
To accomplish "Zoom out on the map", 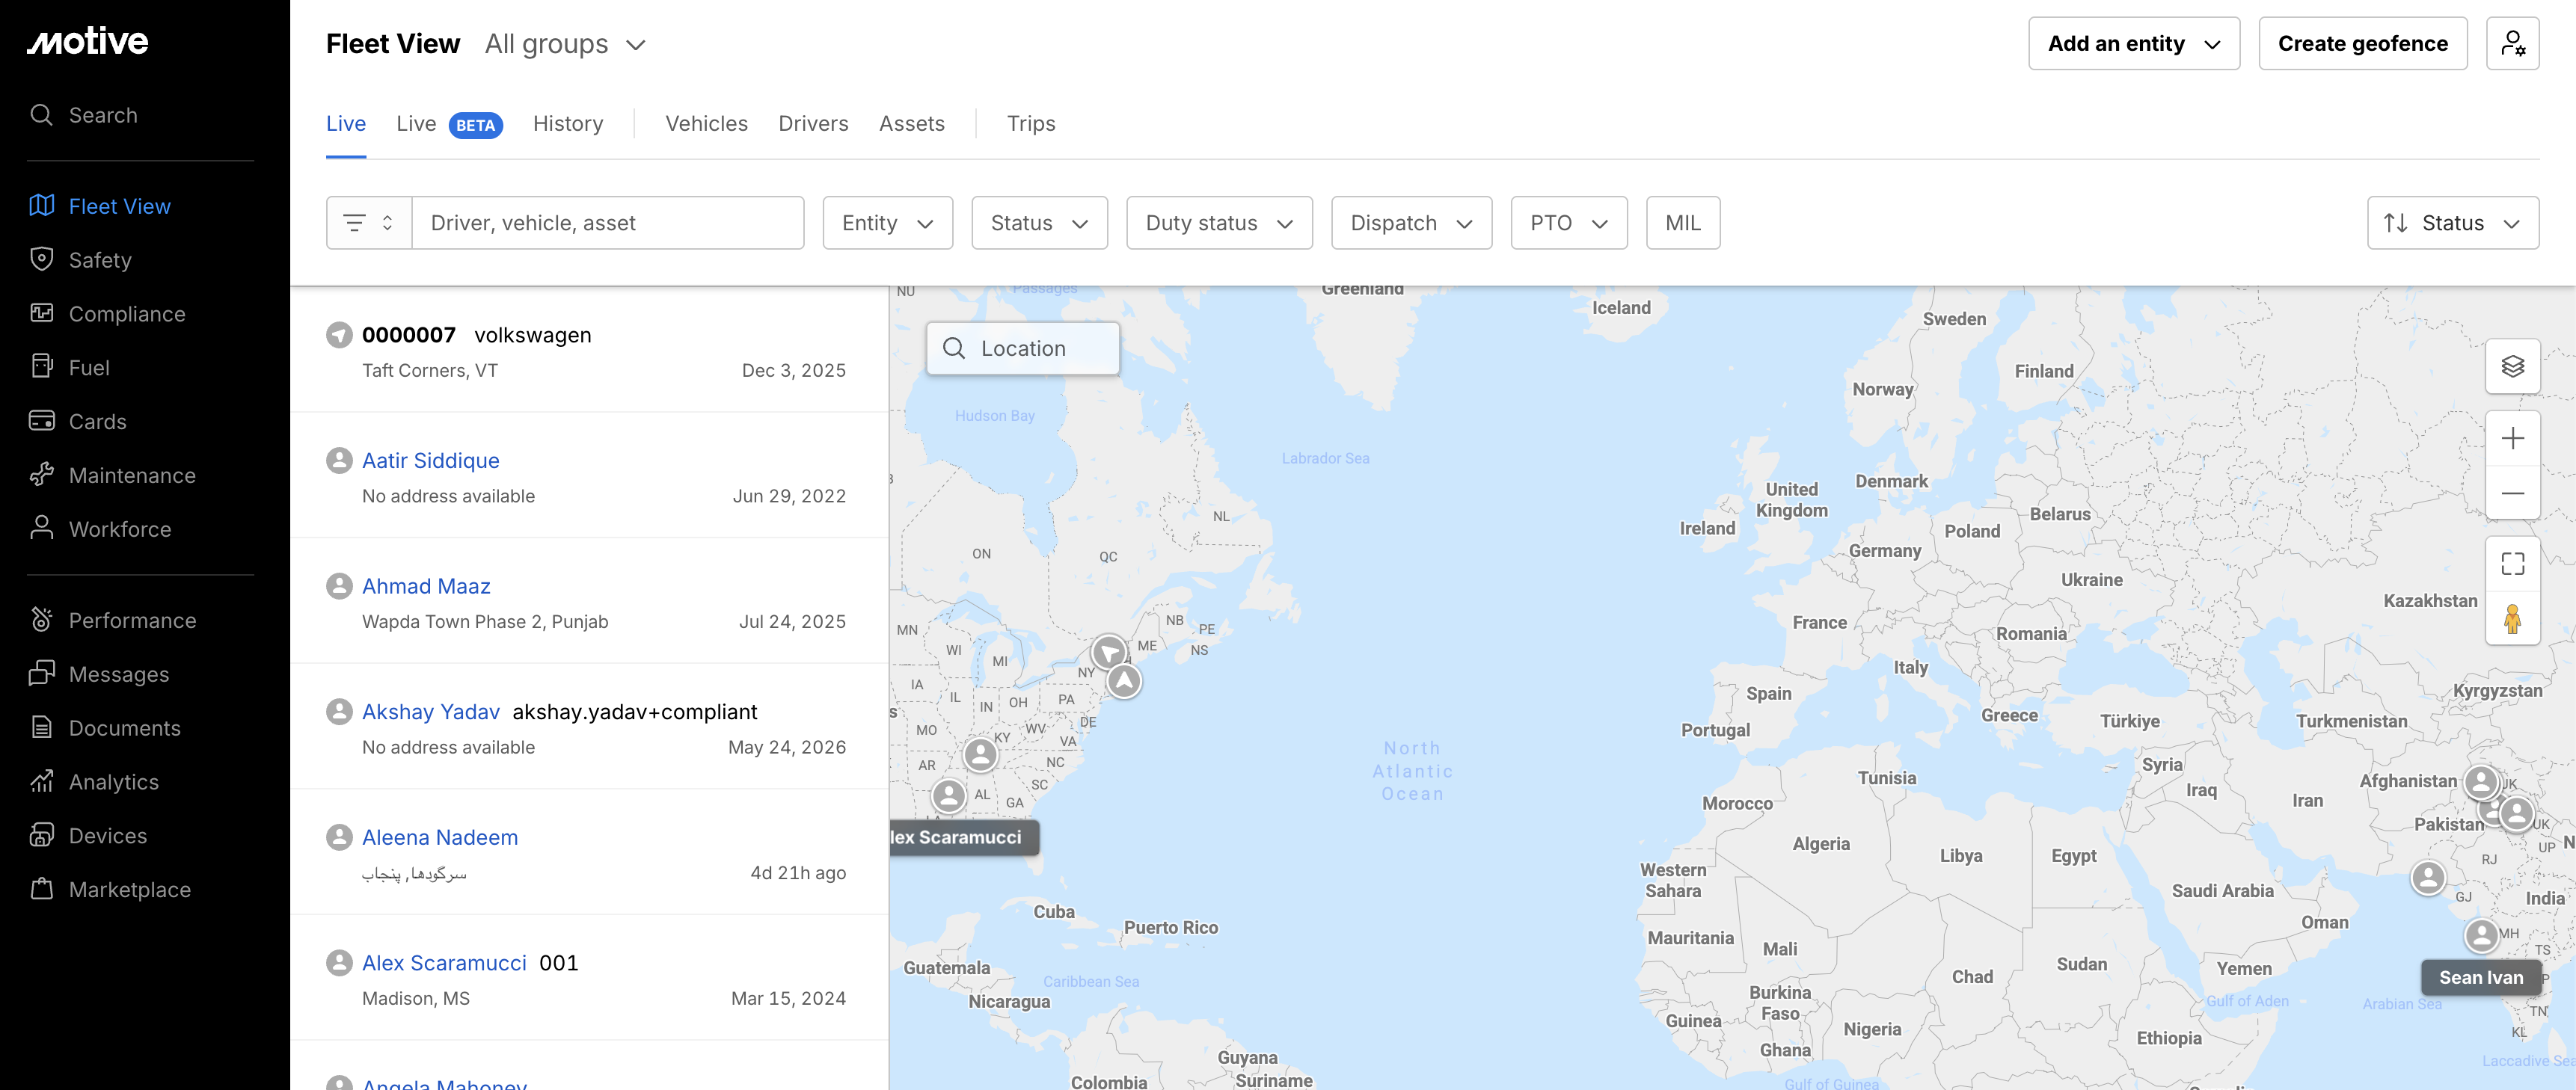I will [2512, 493].
